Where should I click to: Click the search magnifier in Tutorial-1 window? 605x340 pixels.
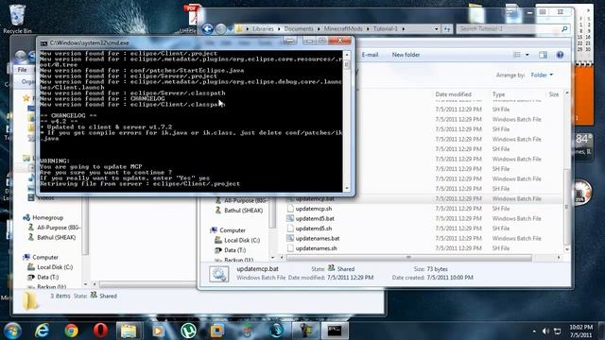[x=564, y=29]
